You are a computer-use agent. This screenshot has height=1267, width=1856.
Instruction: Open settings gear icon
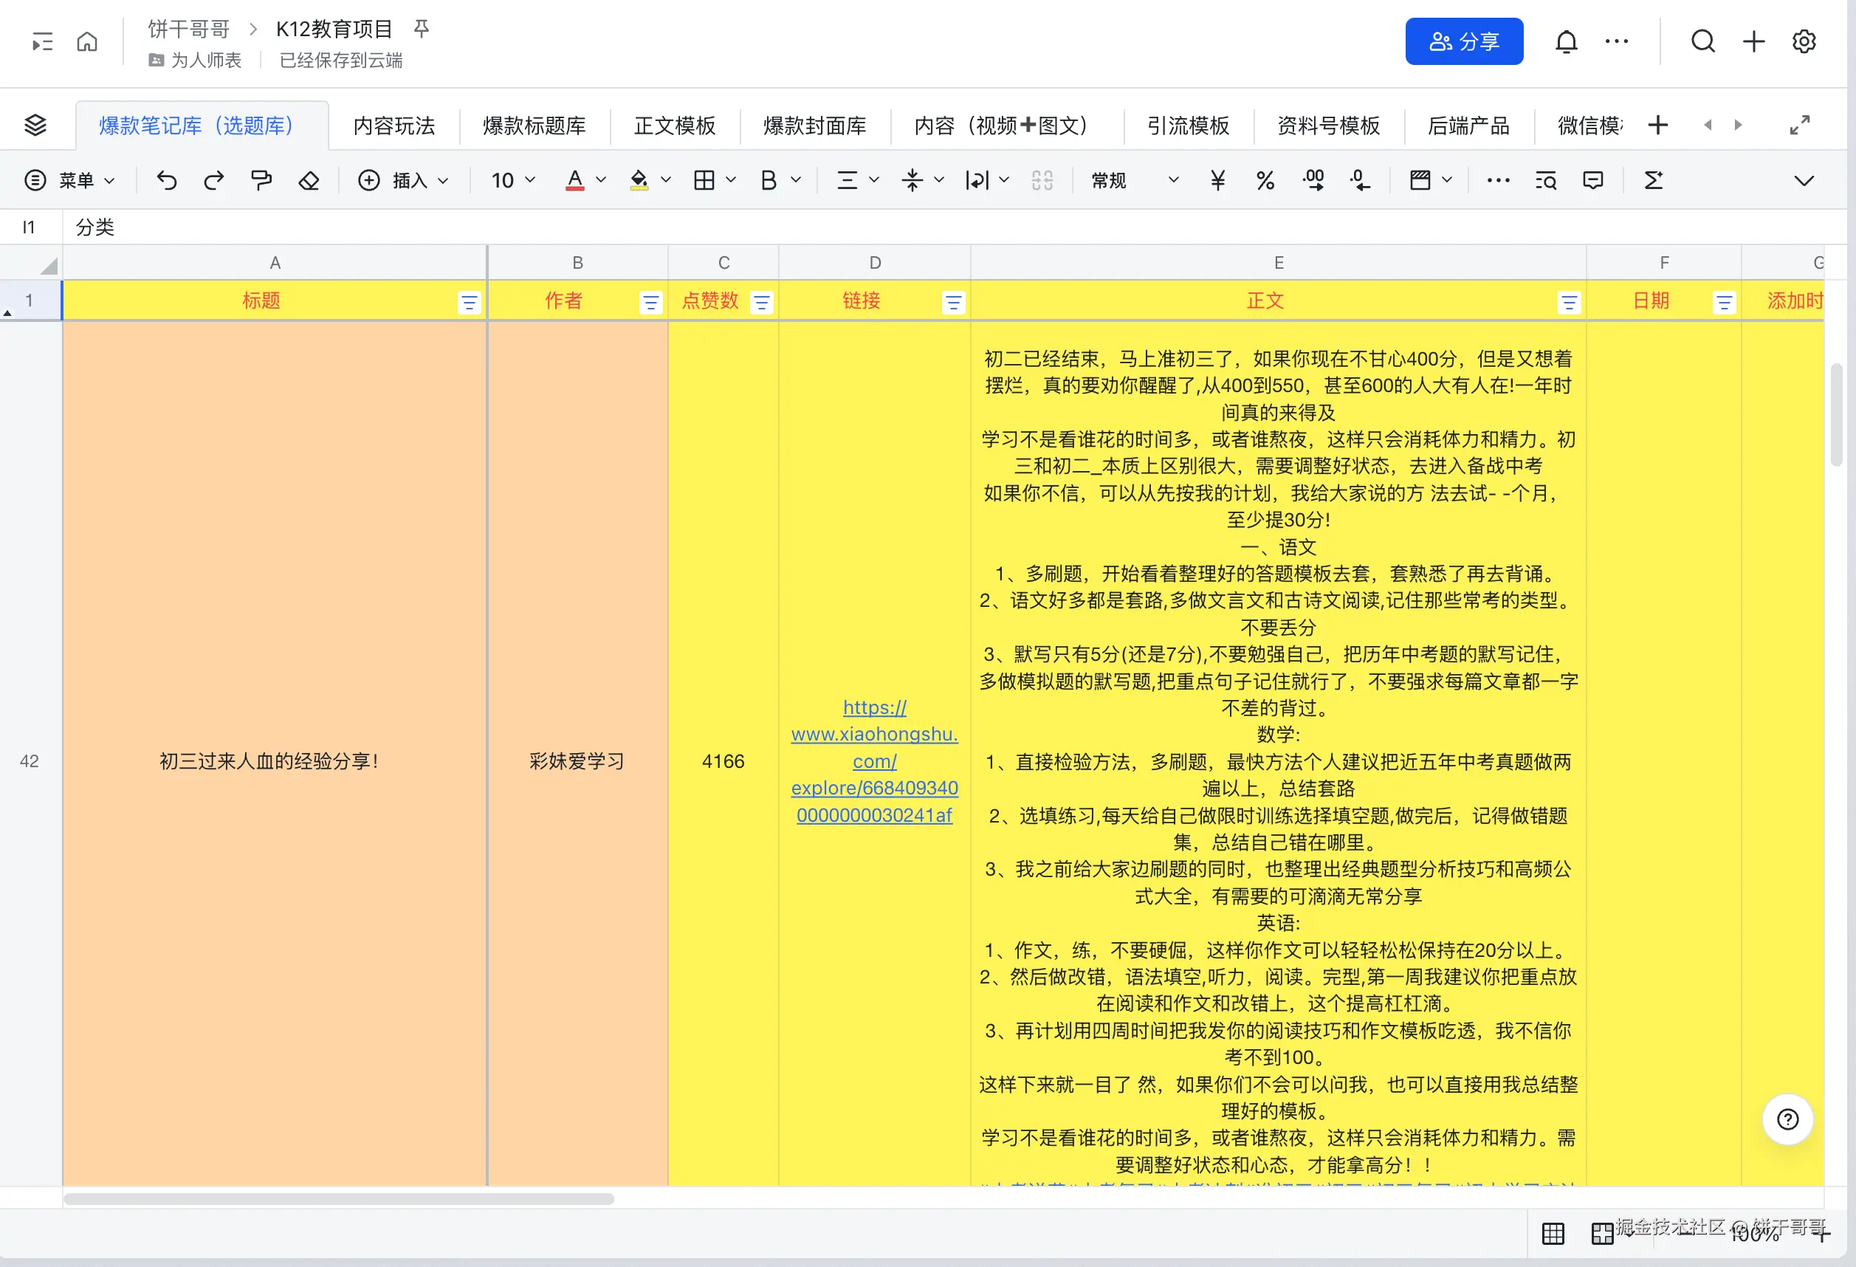pos(1804,41)
